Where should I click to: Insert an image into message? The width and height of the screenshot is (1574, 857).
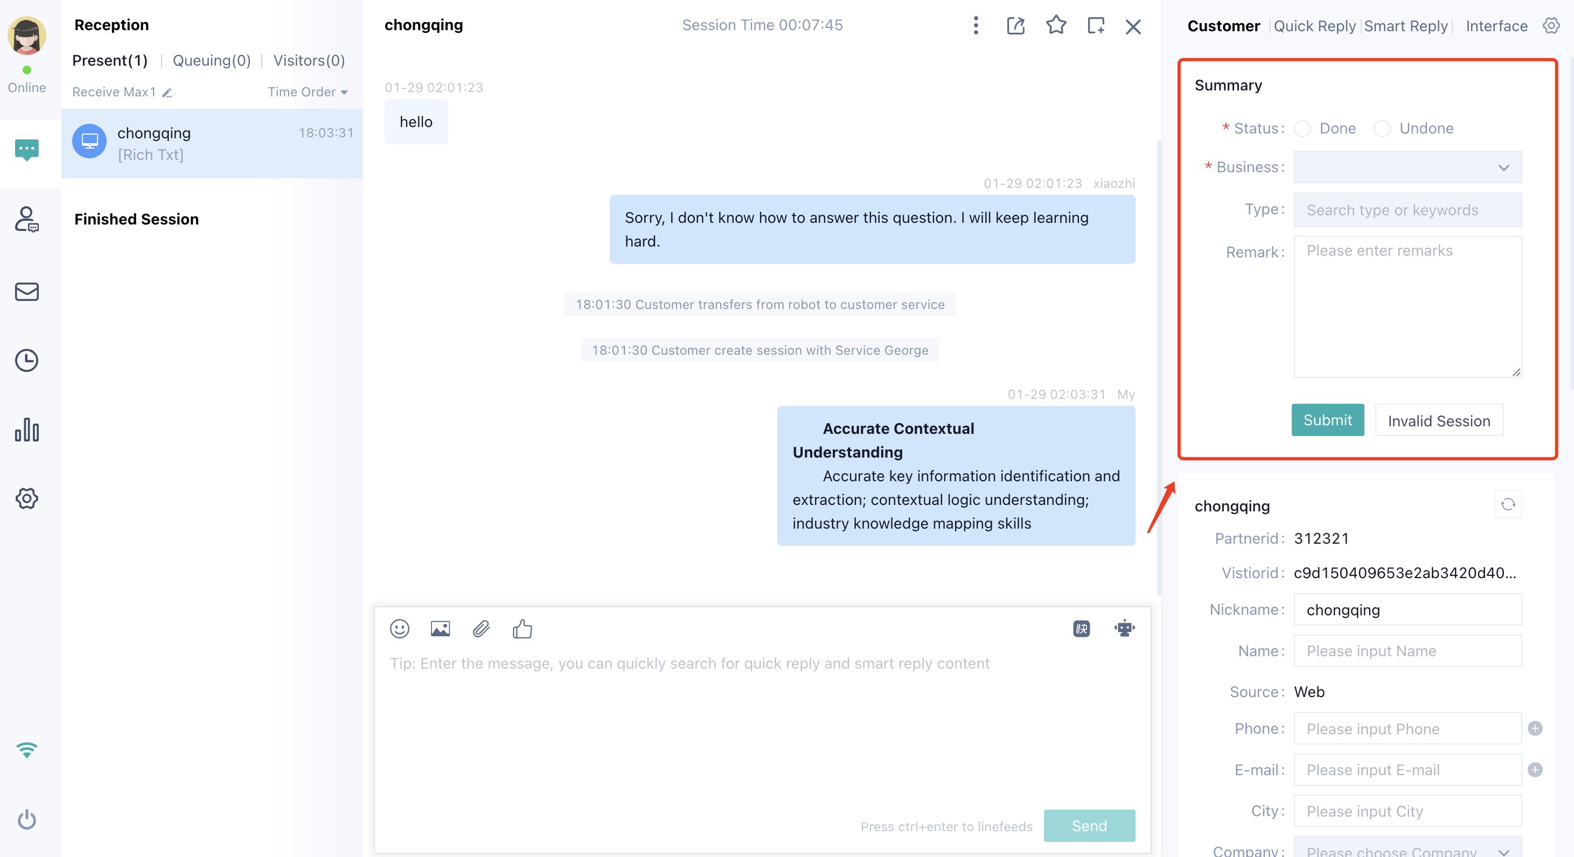coord(440,629)
